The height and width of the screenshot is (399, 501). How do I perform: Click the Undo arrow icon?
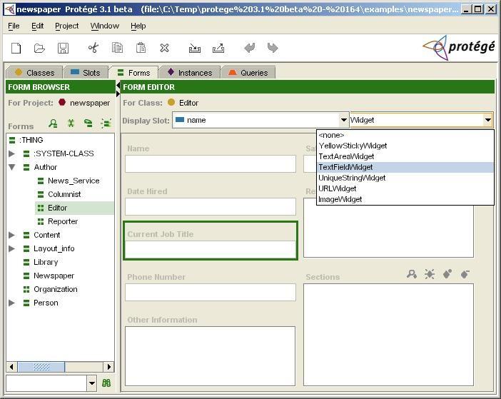250,49
